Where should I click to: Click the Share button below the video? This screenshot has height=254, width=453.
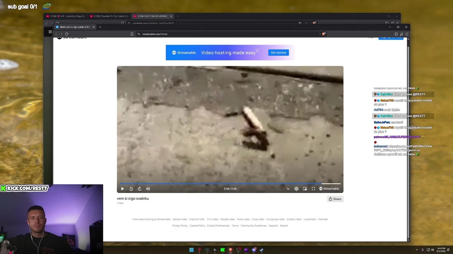335,199
